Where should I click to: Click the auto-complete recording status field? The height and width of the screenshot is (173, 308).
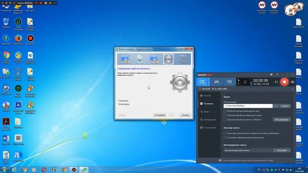coord(248,150)
